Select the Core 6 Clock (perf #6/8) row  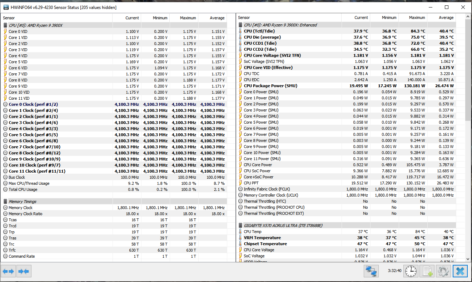click(114, 141)
